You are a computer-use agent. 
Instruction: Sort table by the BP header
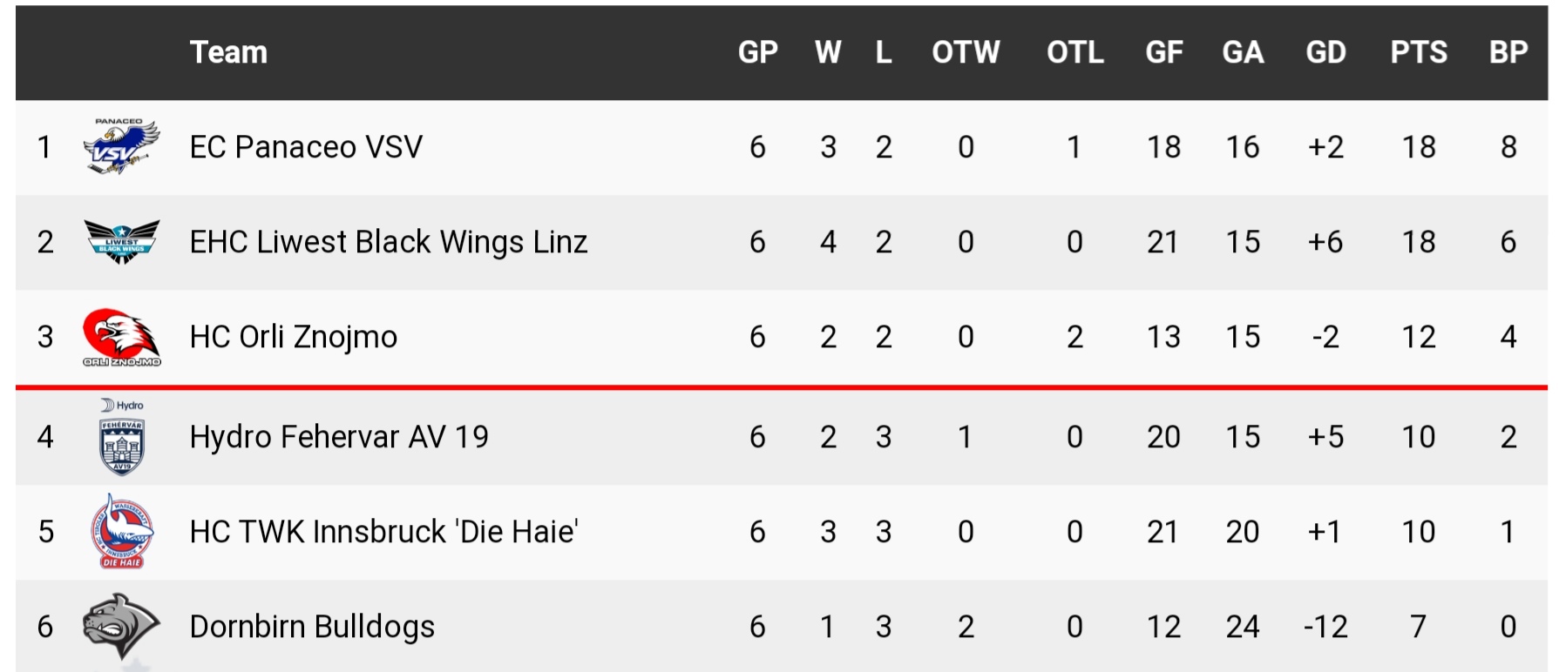click(x=1508, y=52)
